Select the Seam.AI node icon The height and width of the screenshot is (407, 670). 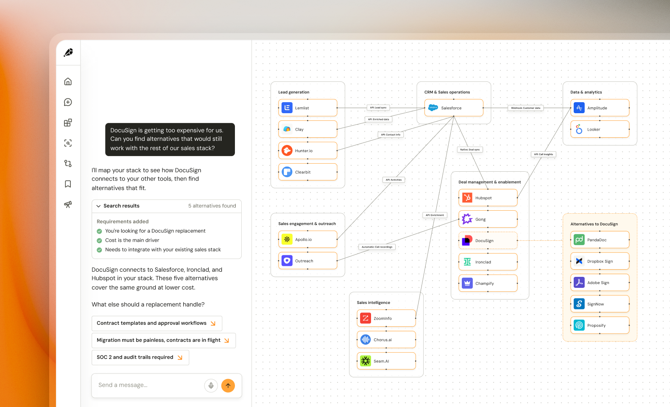coord(366,361)
